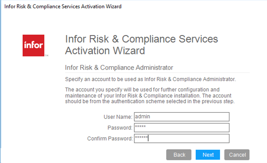Click the 'User Name:' label

(x=118, y=117)
